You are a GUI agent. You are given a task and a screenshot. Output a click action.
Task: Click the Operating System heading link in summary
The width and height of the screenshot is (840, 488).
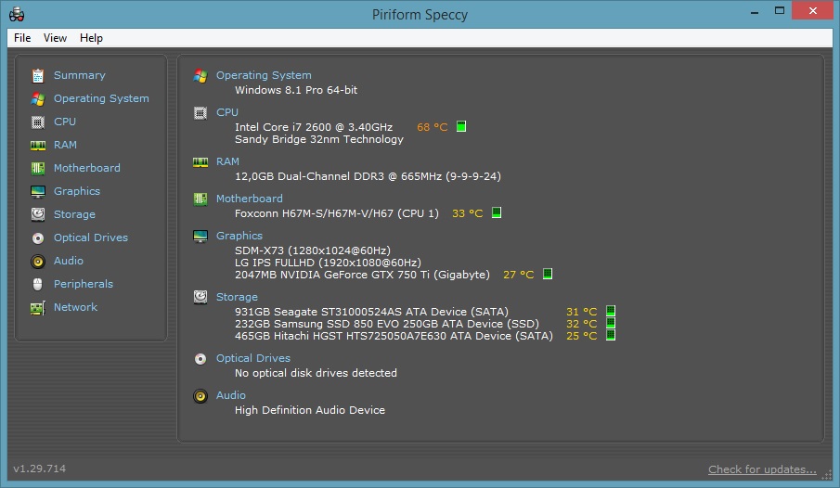264,75
